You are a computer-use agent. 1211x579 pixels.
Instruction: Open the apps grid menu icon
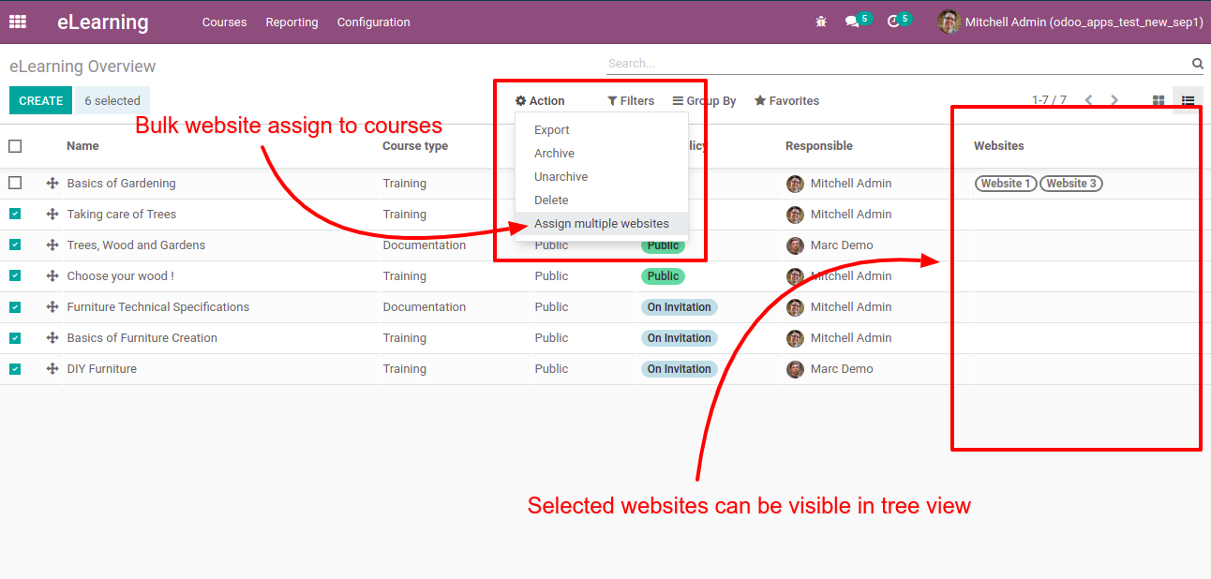[x=18, y=22]
